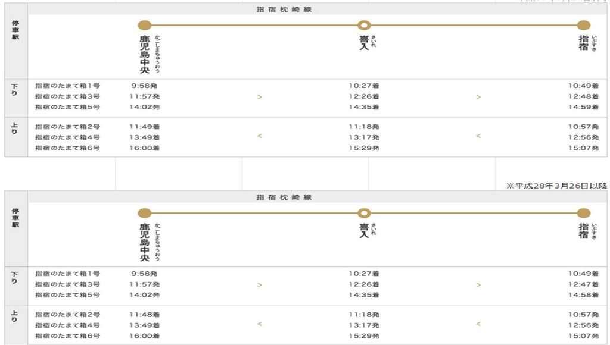
Task: Click right arrow between 鹿児島中央 and 喜入, top table
Action: point(260,97)
